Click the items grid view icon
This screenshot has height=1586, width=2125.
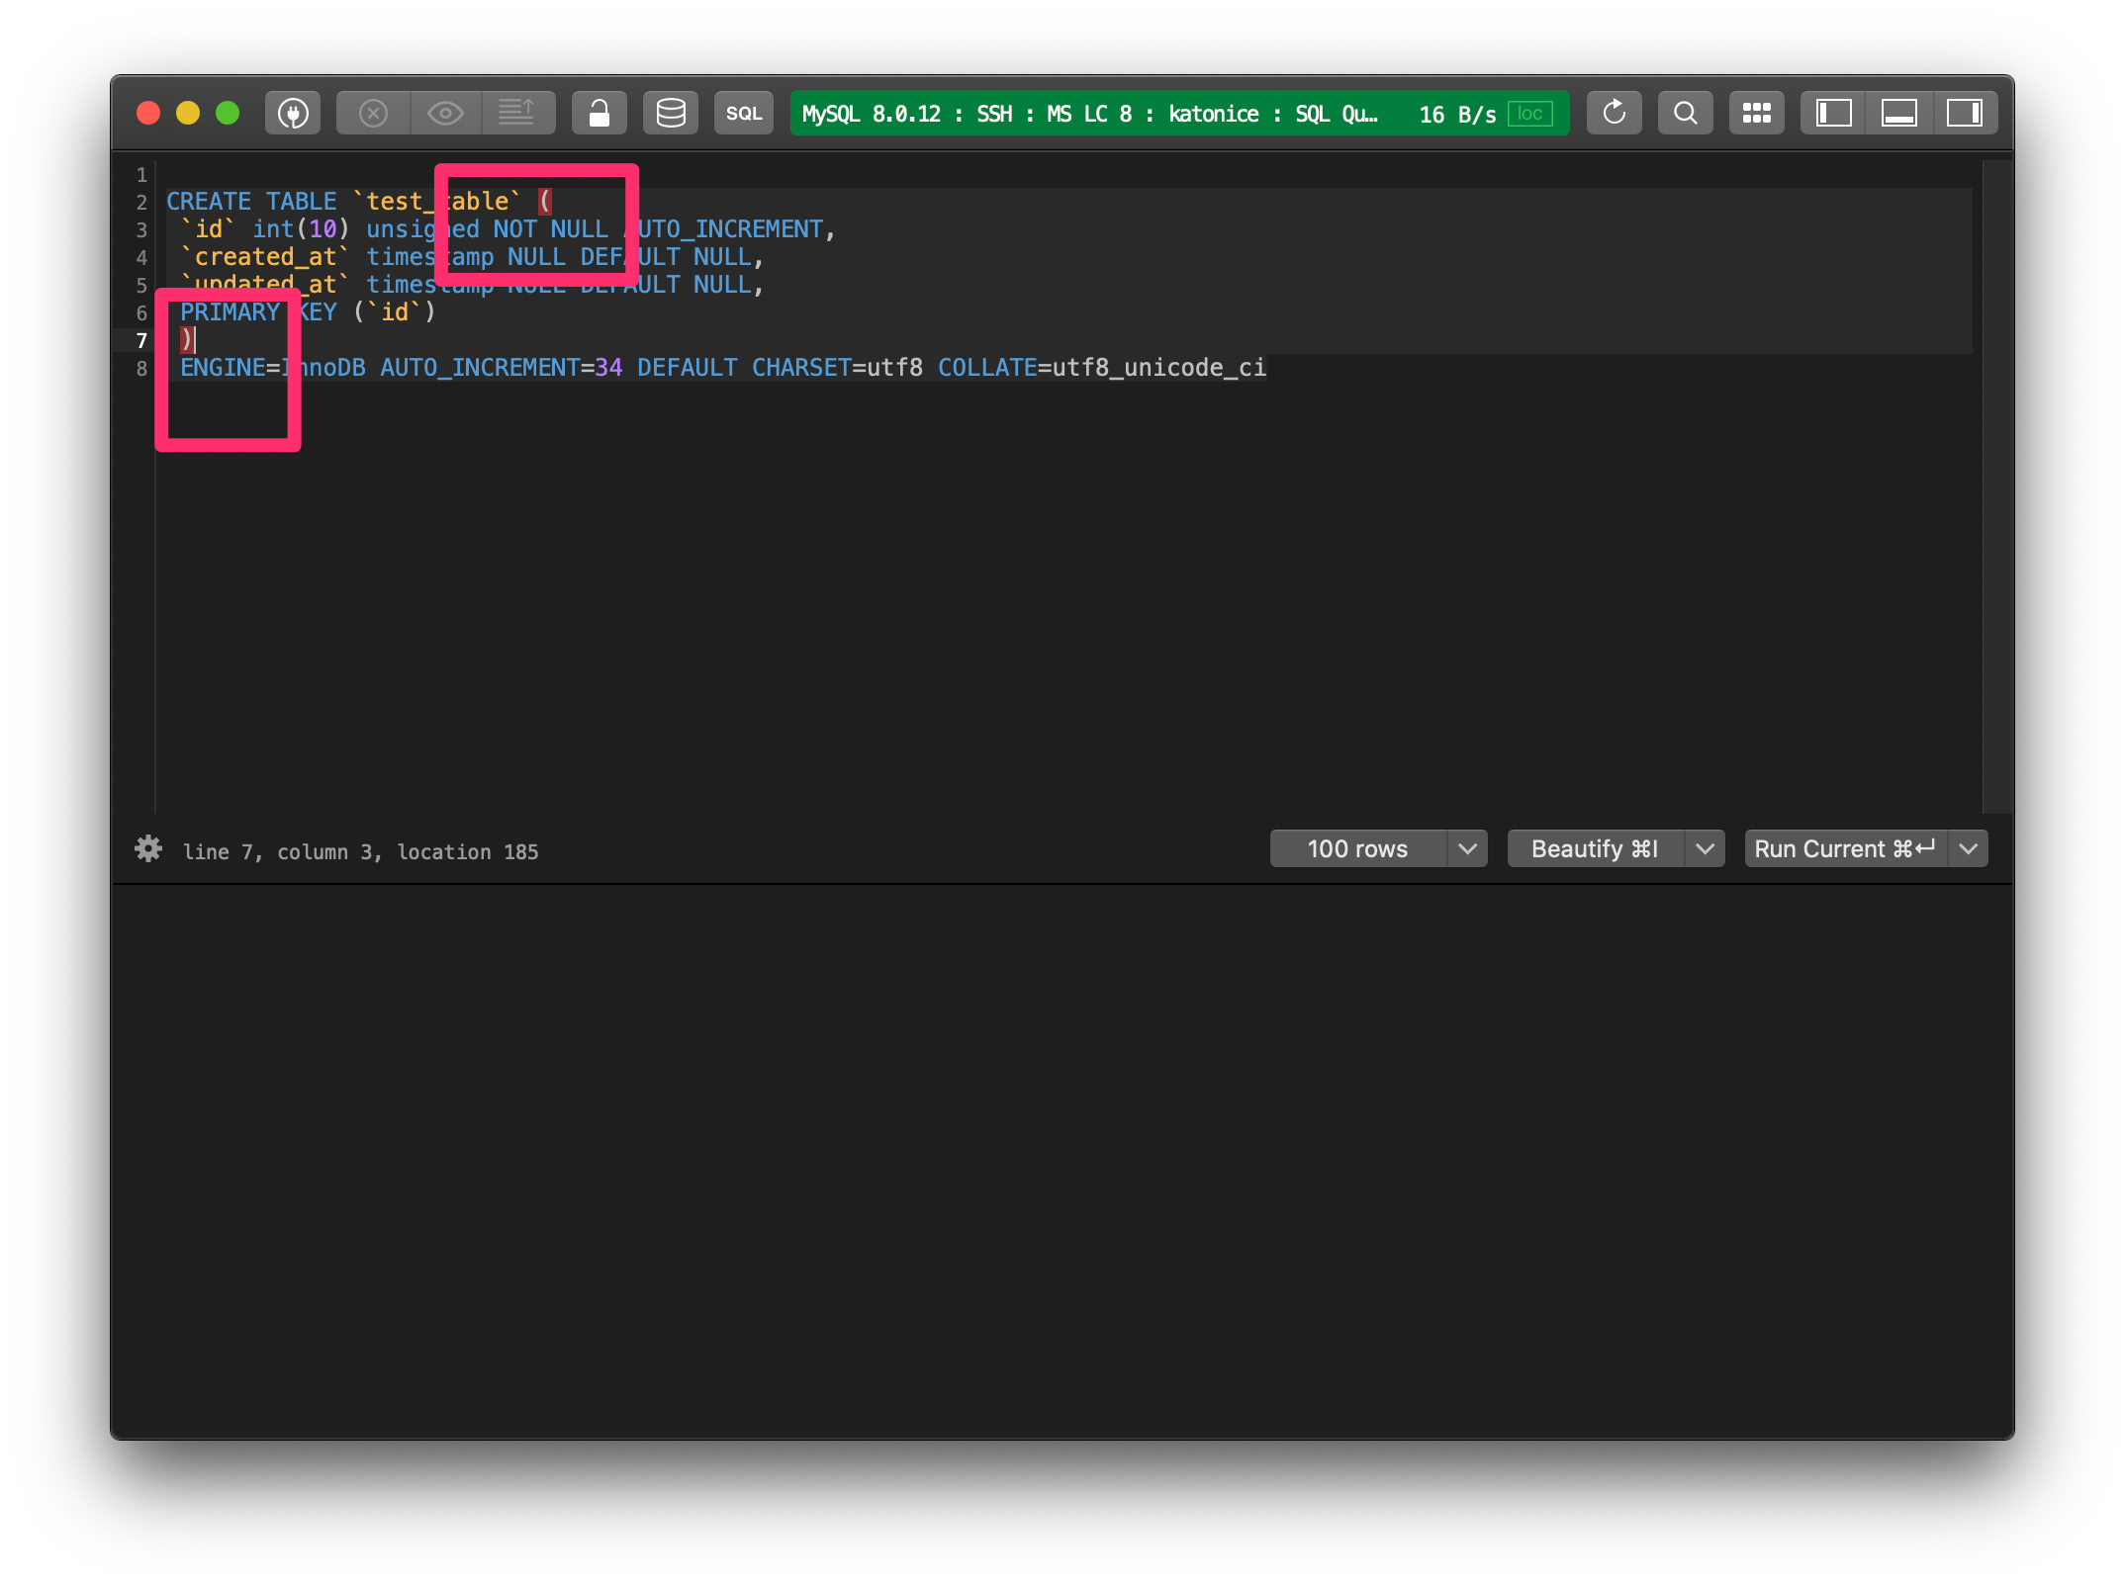(x=1756, y=112)
